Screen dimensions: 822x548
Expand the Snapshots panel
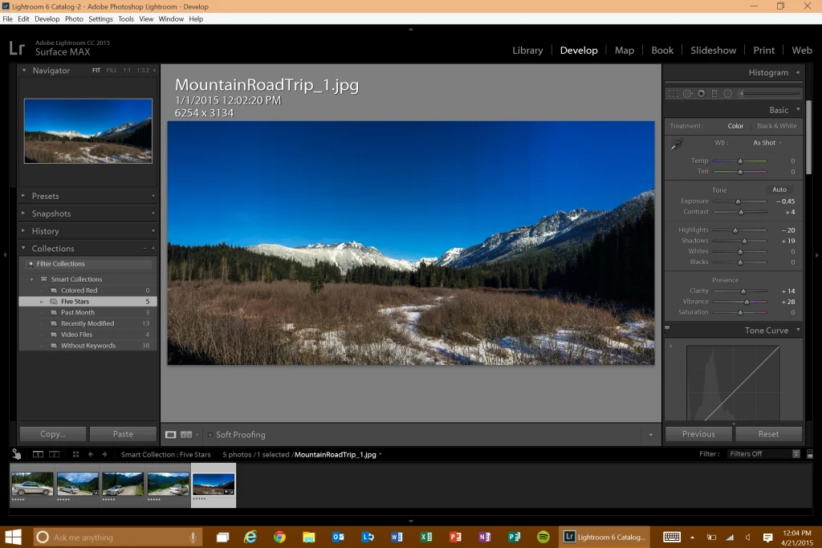click(x=23, y=213)
